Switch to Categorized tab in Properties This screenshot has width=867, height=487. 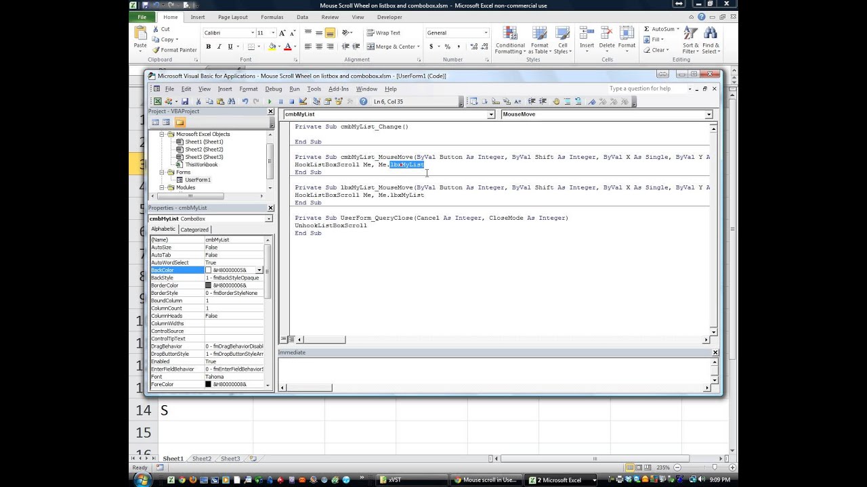click(x=194, y=229)
